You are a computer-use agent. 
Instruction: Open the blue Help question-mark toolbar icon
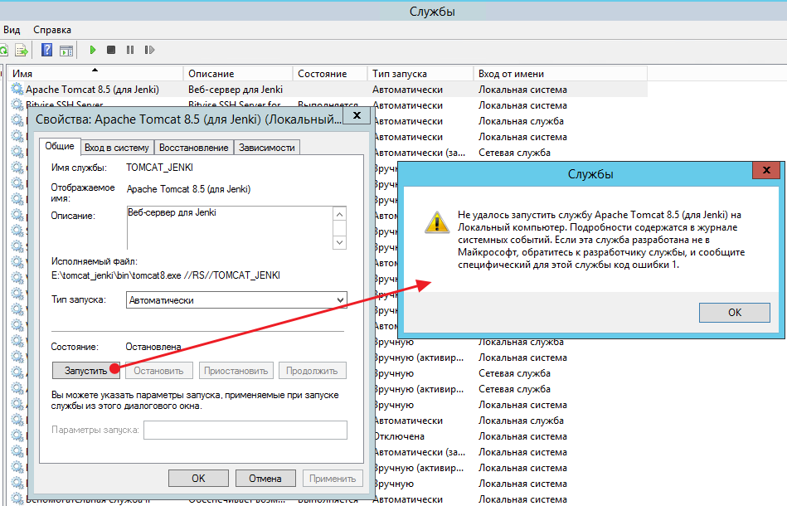(x=46, y=50)
